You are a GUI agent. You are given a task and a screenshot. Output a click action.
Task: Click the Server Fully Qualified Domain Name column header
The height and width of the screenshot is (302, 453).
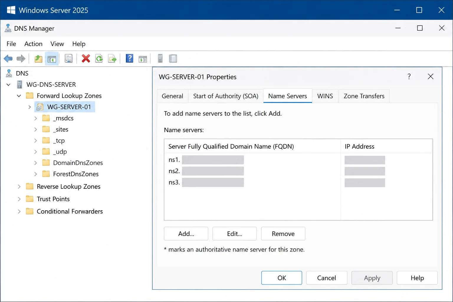click(x=252, y=146)
